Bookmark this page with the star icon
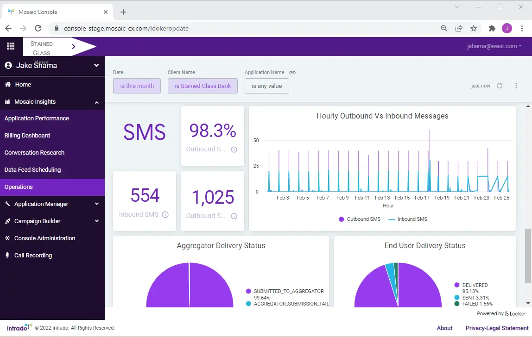532x337 pixels. coord(474,29)
